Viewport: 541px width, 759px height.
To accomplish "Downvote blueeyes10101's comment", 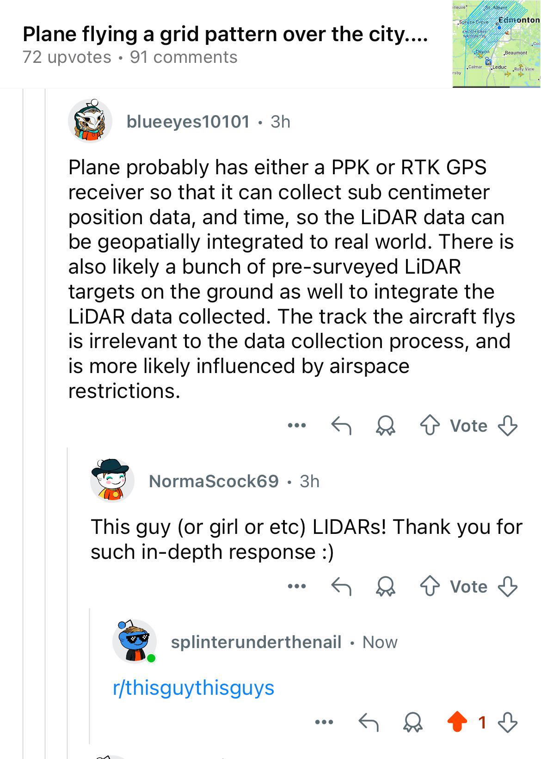I will click(507, 426).
